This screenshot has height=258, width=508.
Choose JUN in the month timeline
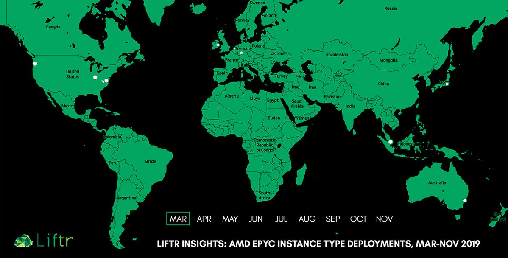(256, 219)
